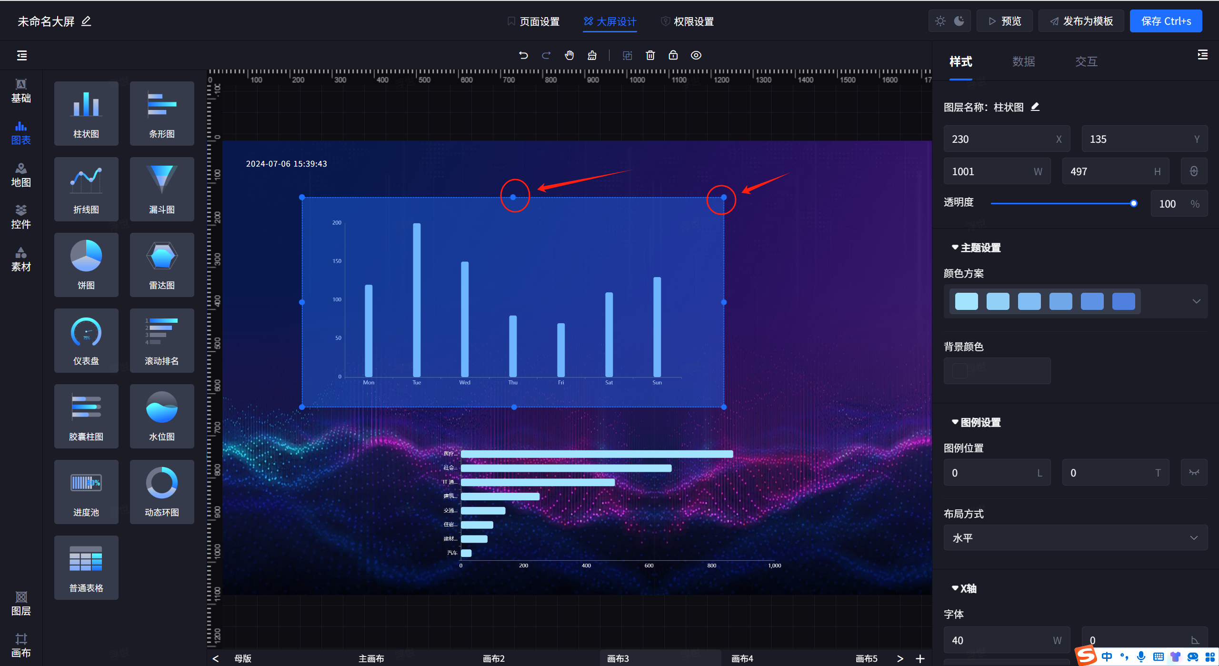
Task: Click the 保存 Ctrl+s button
Action: (1166, 21)
